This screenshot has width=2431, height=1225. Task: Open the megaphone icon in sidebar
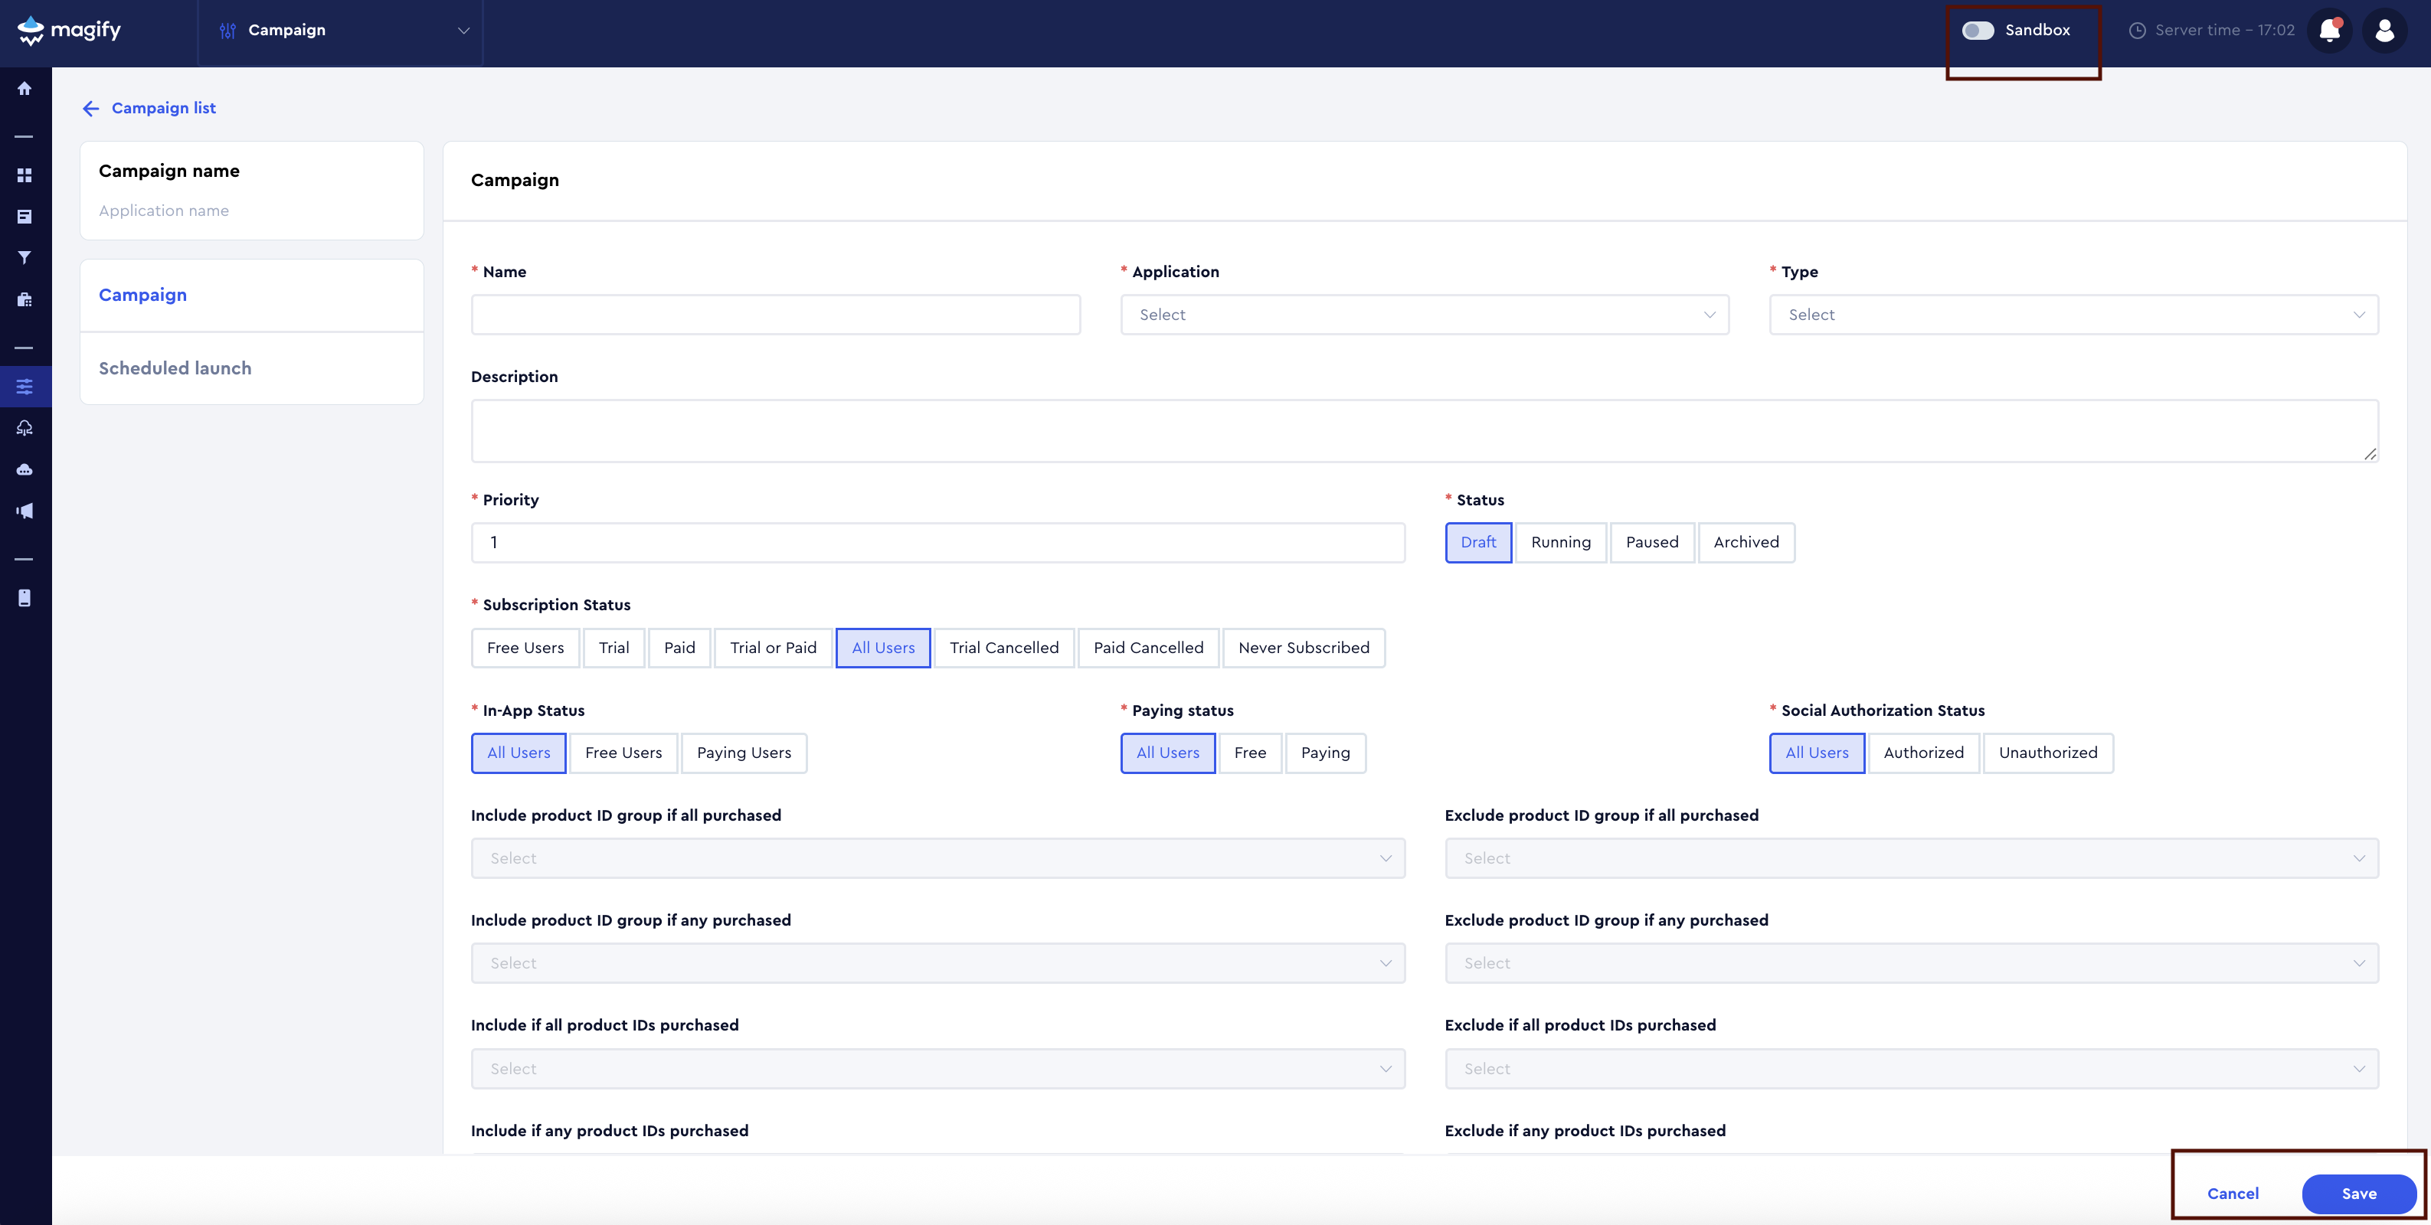(x=25, y=511)
